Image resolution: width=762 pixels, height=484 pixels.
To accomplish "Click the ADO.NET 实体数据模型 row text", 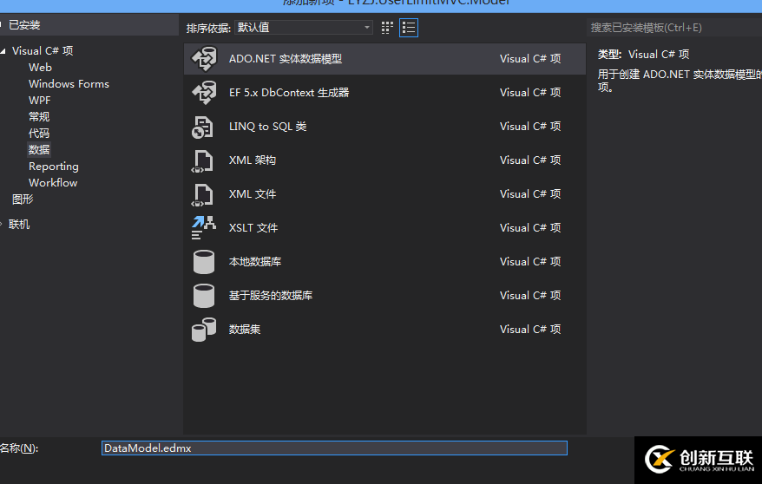I will tap(286, 59).
